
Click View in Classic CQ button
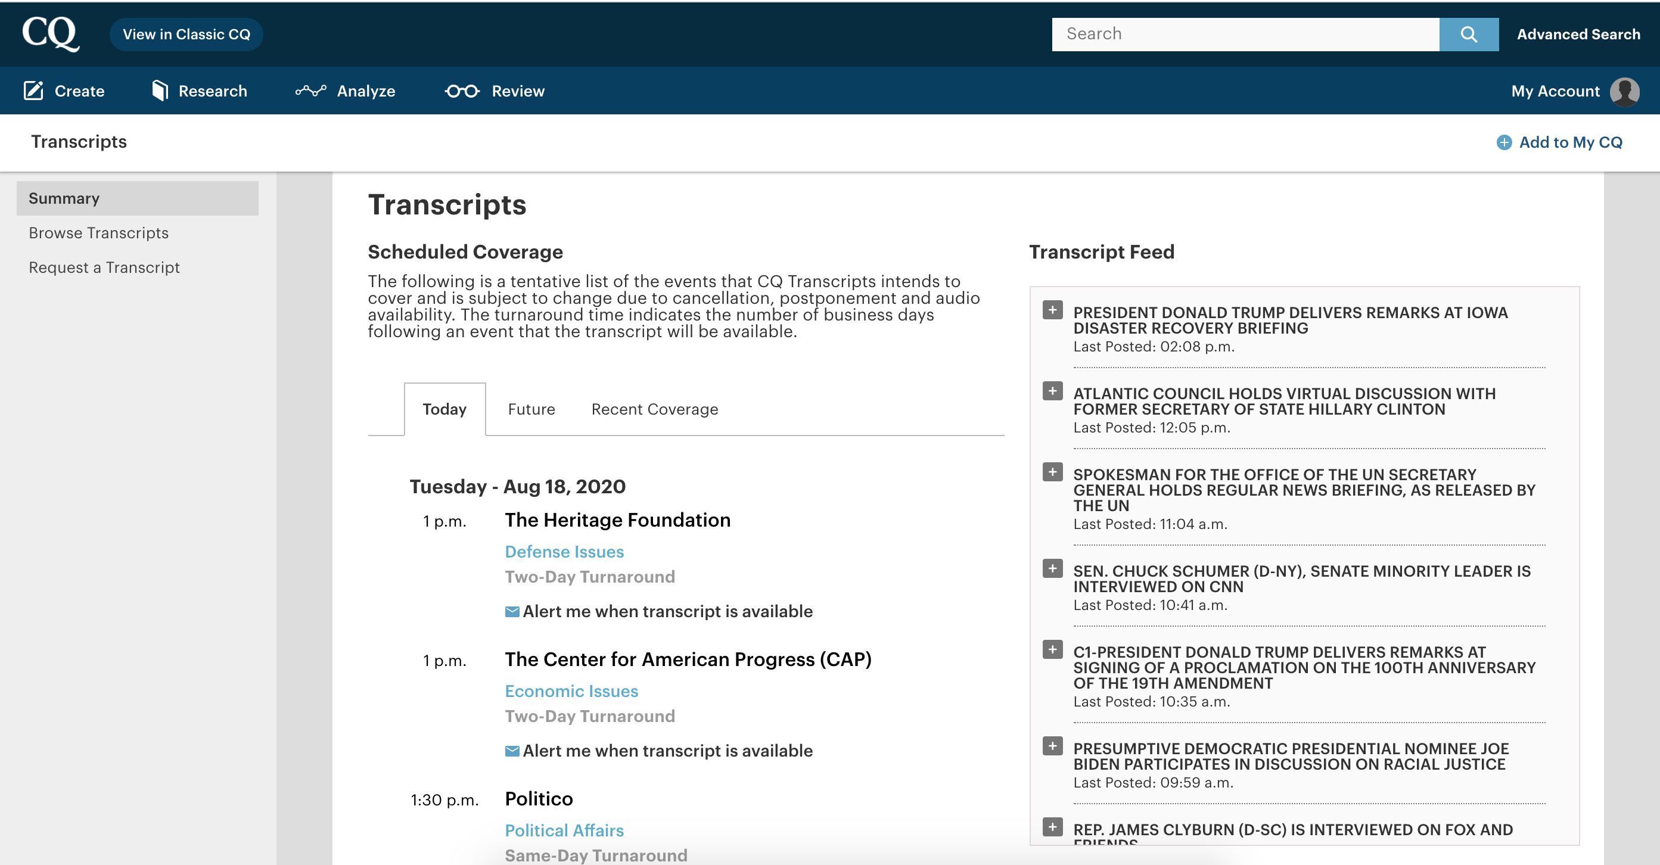(x=186, y=34)
